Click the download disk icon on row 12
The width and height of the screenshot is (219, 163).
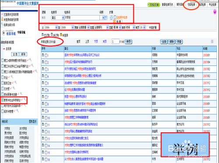point(43,131)
